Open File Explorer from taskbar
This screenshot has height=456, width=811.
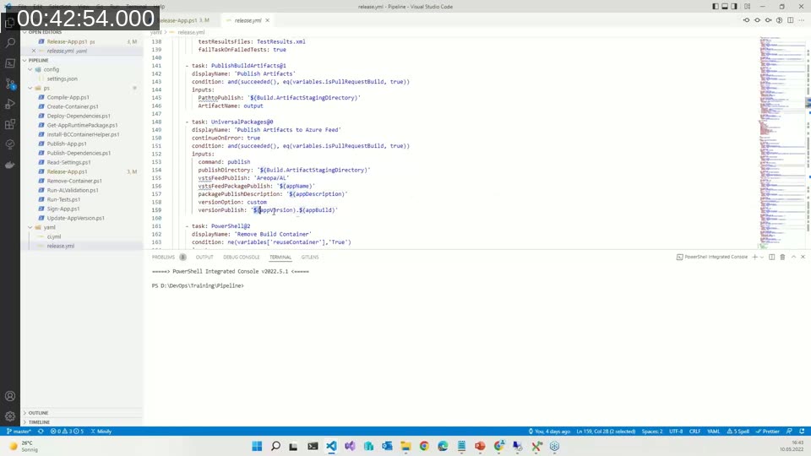point(405,446)
